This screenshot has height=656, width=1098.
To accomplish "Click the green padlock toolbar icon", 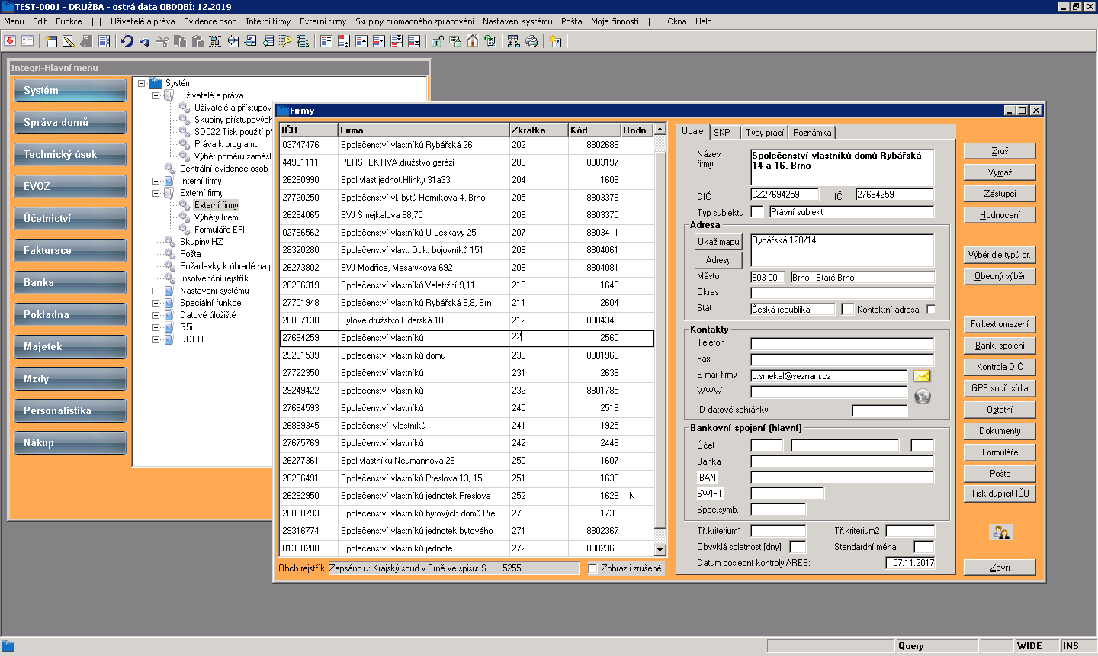I will pyautogui.click(x=438, y=41).
